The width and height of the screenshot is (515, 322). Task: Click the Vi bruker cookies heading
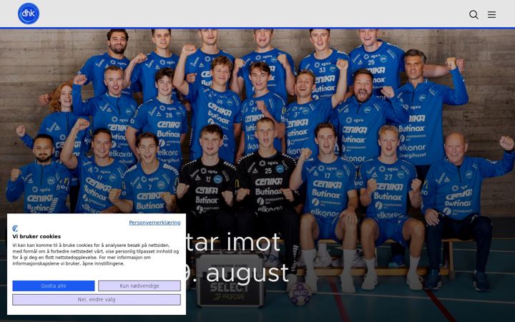click(36, 236)
